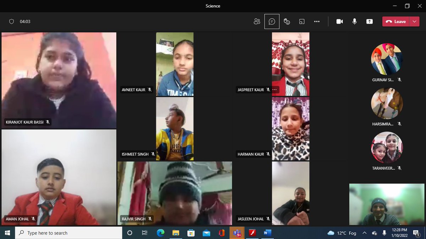
Task: Click muted mic icon beside Ishmeet Singh
Action: click(x=153, y=154)
